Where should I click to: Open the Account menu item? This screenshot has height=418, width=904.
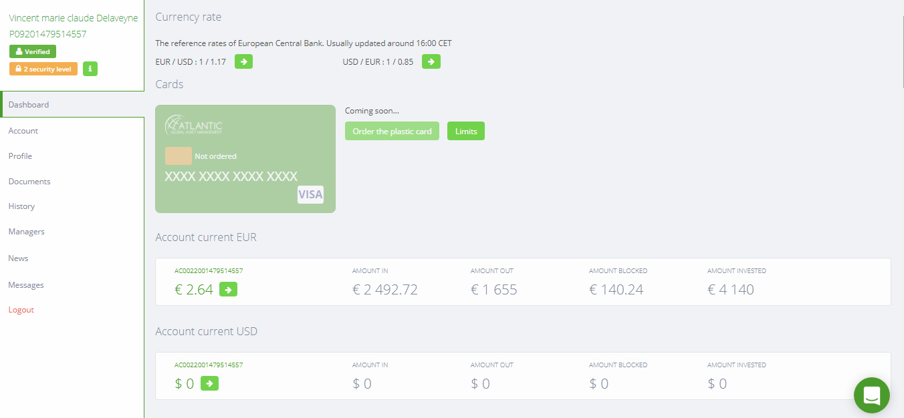(23, 131)
